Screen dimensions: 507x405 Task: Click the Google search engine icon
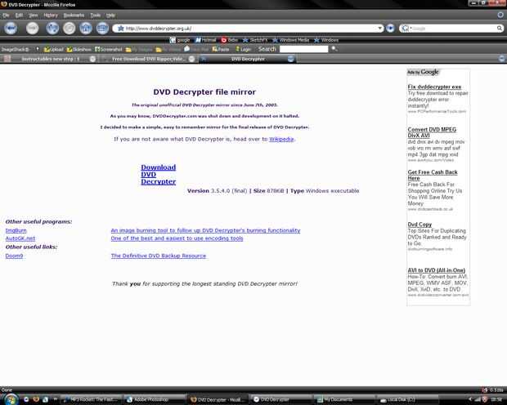pyautogui.click(x=405, y=29)
